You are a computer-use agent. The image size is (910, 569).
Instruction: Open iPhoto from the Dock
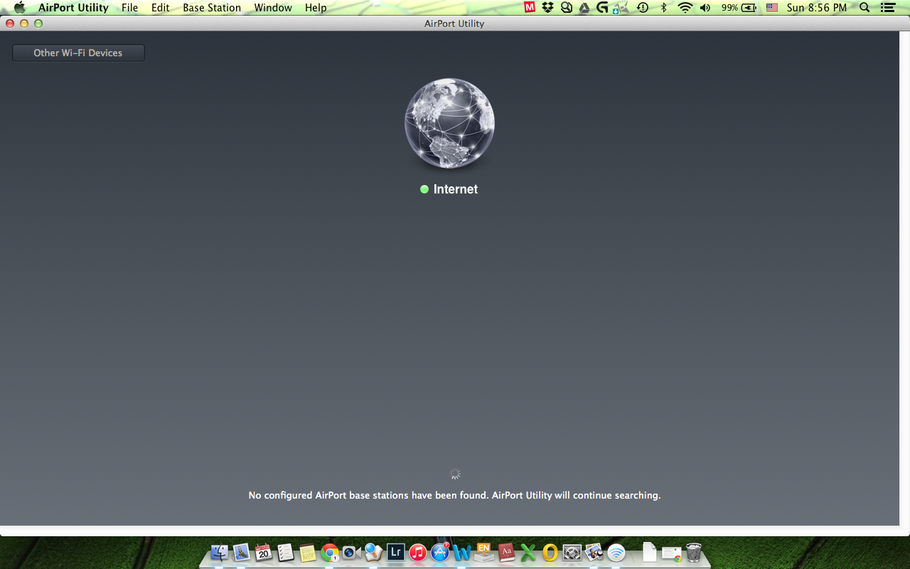[594, 553]
